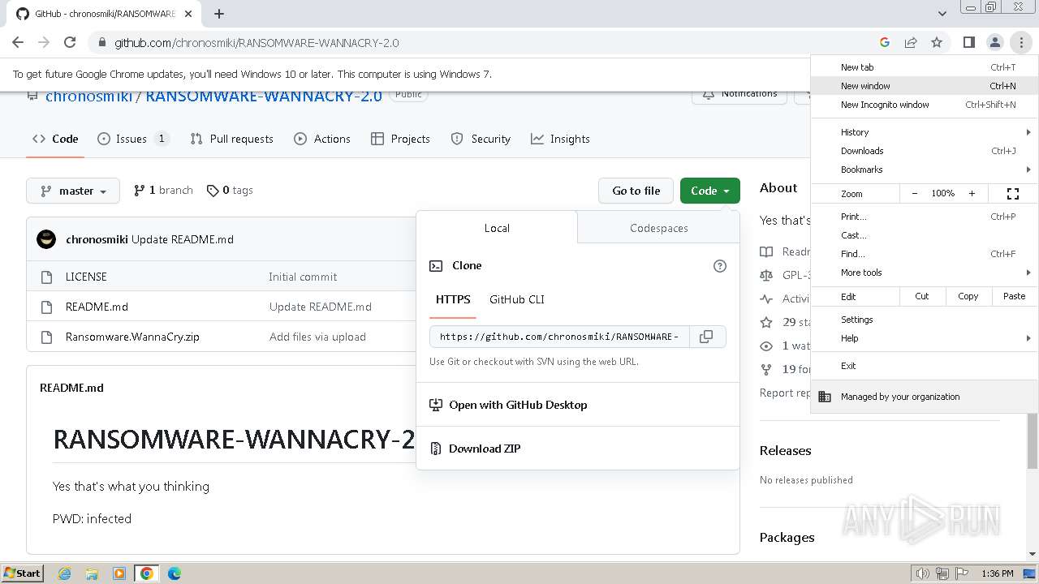Select New window menu item
1039x584 pixels.
pyautogui.click(x=924, y=86)
